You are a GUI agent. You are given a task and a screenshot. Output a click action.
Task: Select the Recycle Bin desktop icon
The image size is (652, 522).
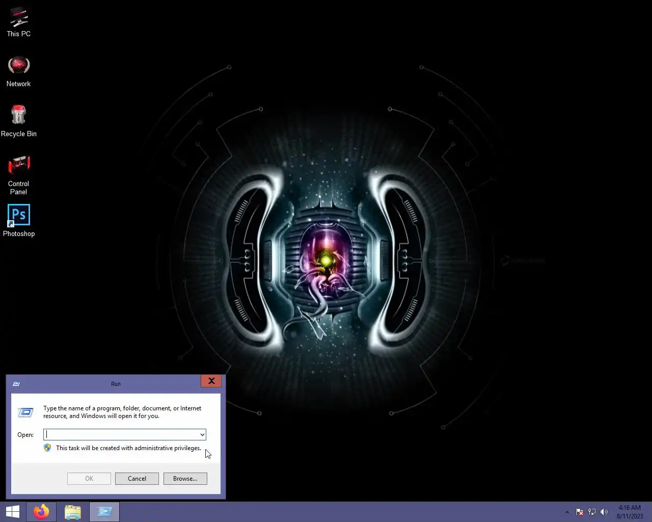[x=18, y=121]
